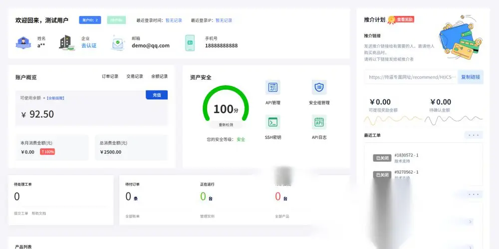Click the 充值 recharge button

(x=157, y=95)
